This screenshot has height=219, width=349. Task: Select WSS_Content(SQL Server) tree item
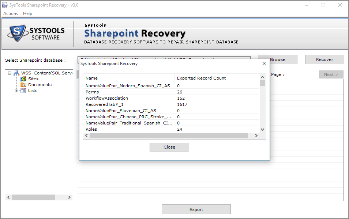(47, 73)
